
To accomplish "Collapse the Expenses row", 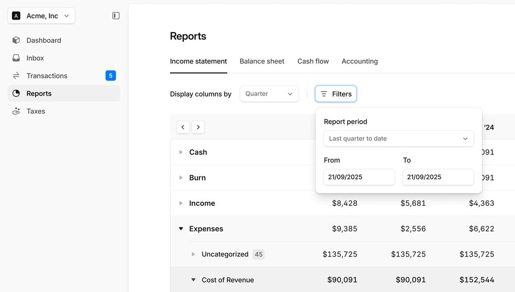I will [x=181, y=229].
